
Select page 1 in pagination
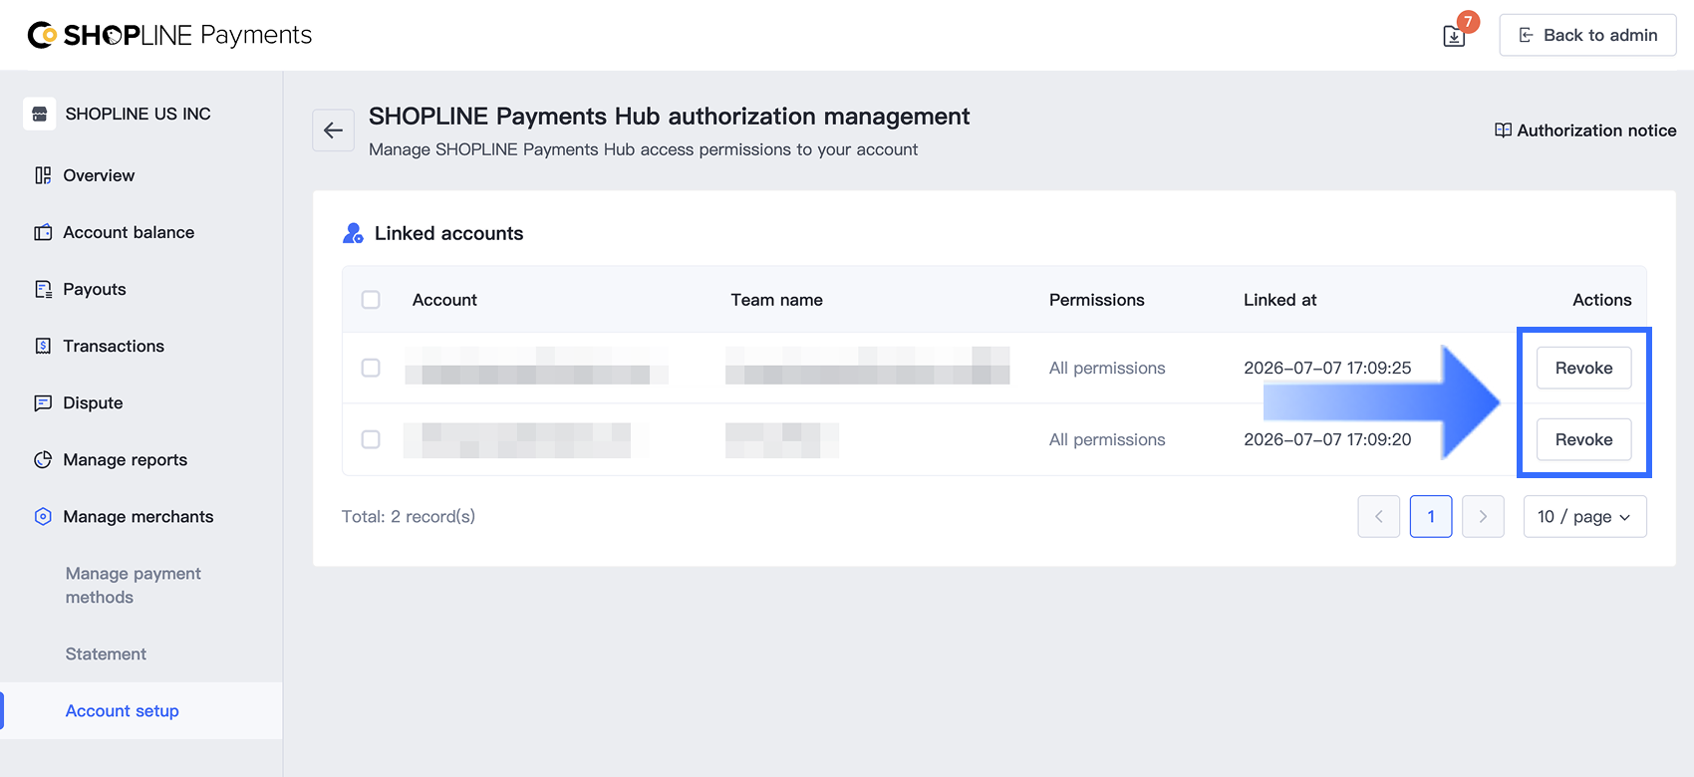point(1431,516)
